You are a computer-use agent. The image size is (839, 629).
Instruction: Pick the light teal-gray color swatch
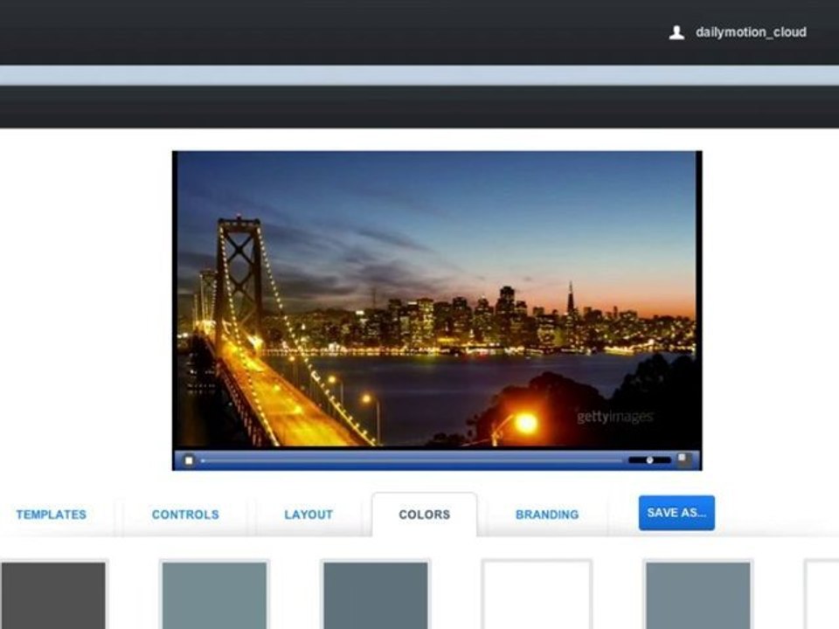pyautogui.click(x=215, y=595)
